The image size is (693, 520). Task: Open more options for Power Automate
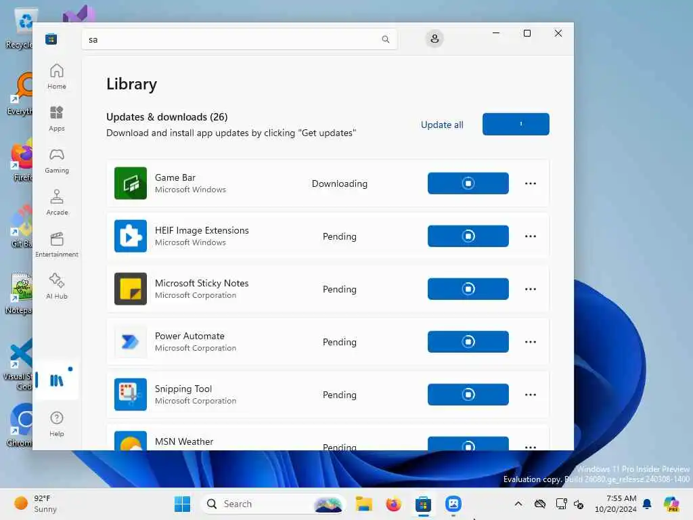pyautogui.click(x=531, y=341)
